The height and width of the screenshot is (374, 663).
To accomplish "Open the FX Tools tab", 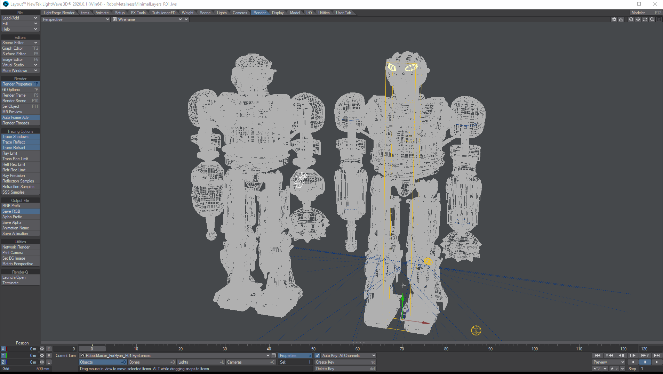I will click(x=138, y=13).
